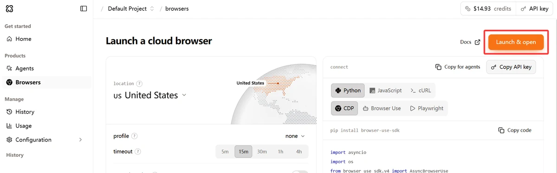
Task: Select the CDP connection tab
Action: (x=344, y=108)
